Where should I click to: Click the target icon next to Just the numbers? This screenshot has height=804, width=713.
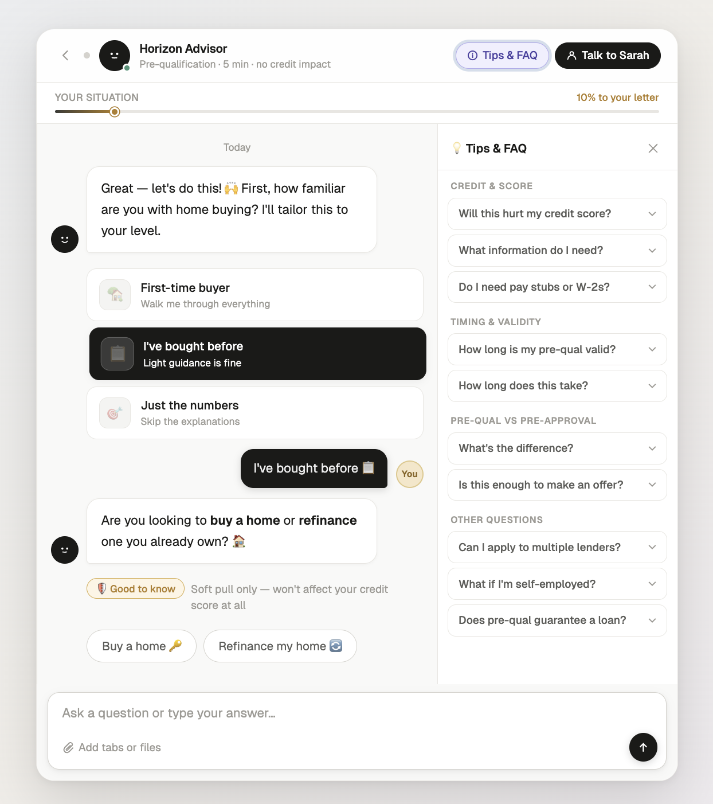click(115, 413)
